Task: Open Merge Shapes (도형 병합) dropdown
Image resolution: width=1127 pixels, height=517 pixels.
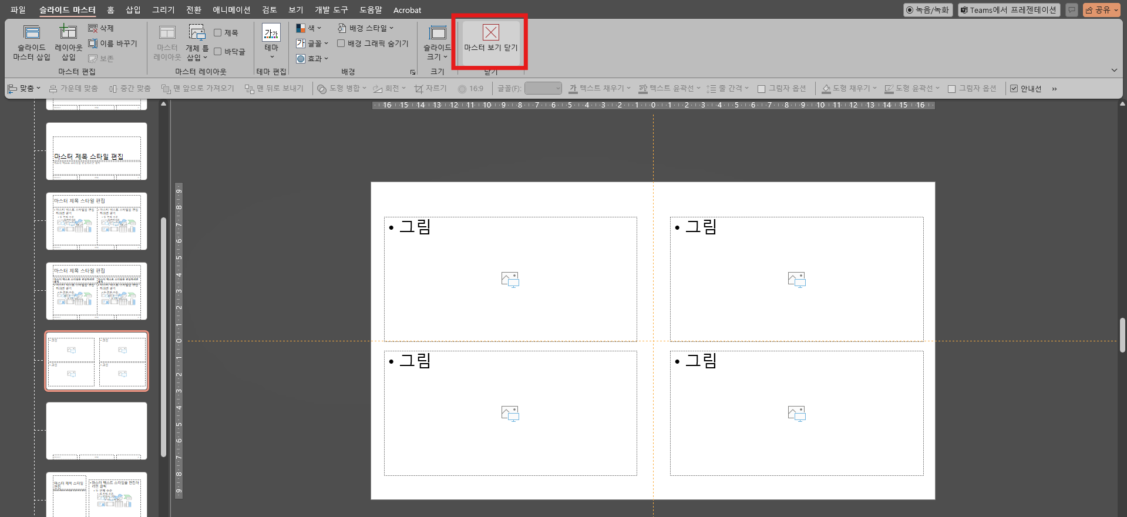Action: click(x=341, y=89)
